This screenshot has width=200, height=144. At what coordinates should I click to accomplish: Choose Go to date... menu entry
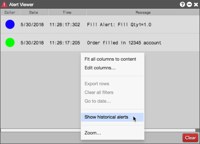coord(112,101)
